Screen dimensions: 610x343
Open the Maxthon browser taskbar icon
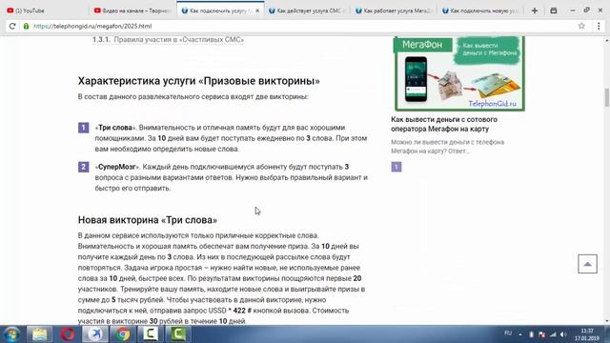[95, 334]
